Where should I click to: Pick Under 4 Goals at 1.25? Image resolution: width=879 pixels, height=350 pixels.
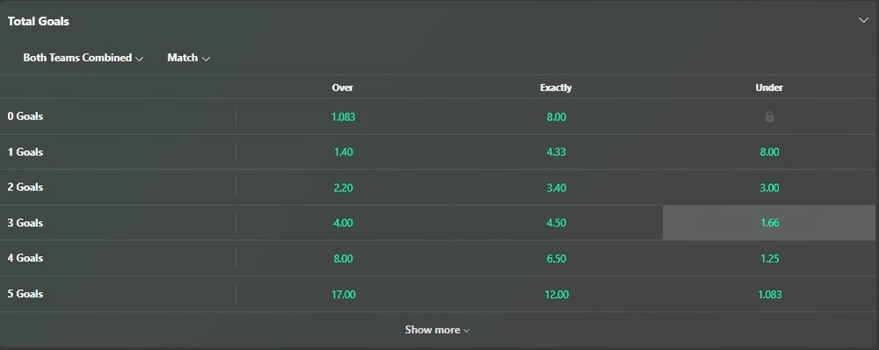point(769,258)
